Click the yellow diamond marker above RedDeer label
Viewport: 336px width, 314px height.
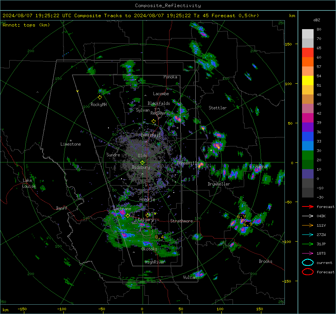[x=154, y=121]
